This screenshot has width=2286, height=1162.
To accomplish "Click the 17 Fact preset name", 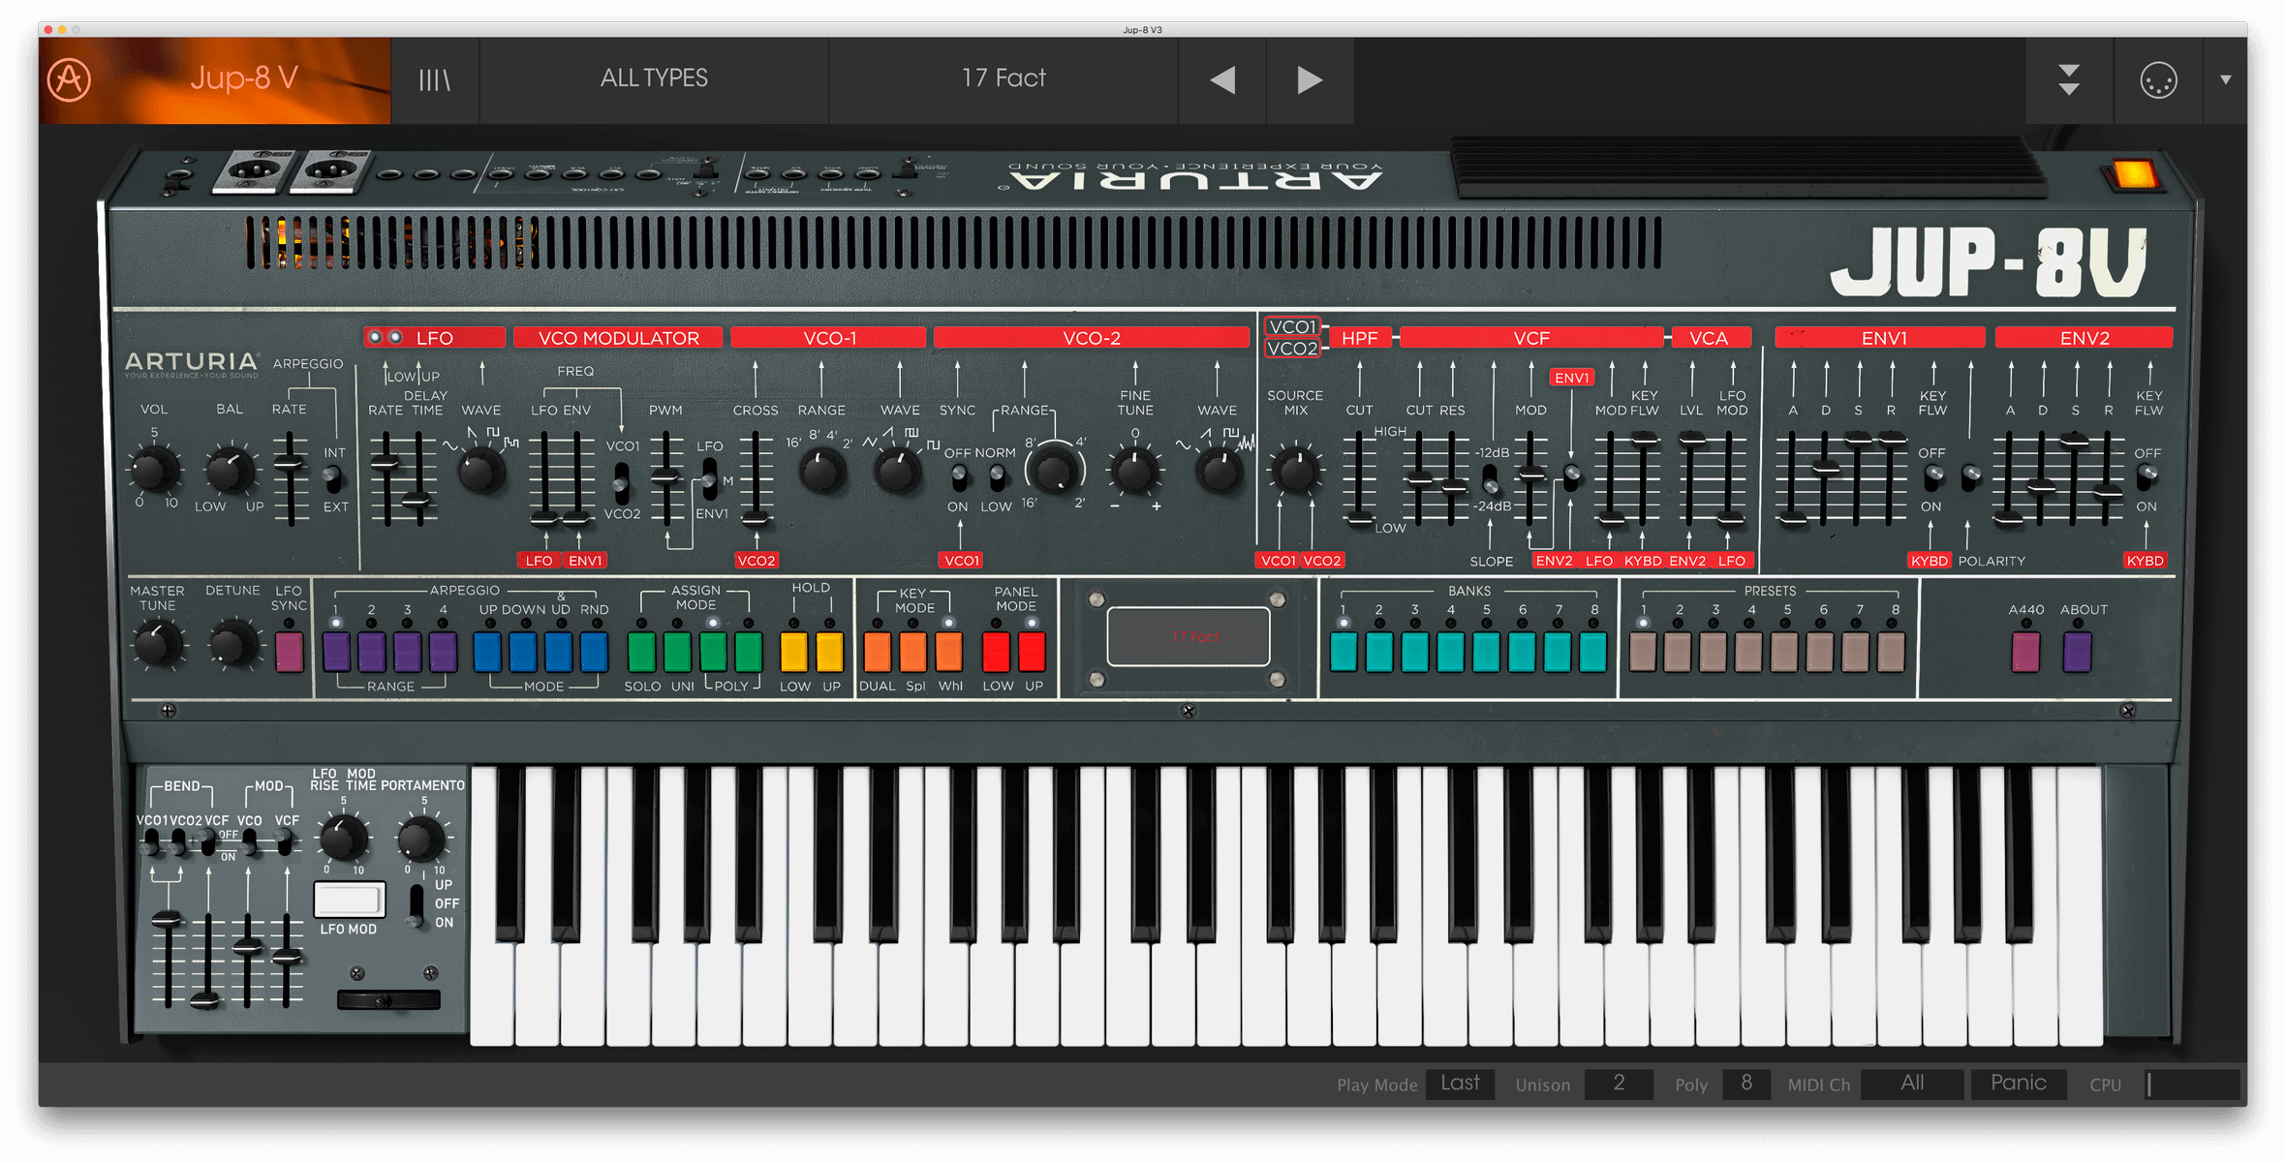I will pos(1004,78).
